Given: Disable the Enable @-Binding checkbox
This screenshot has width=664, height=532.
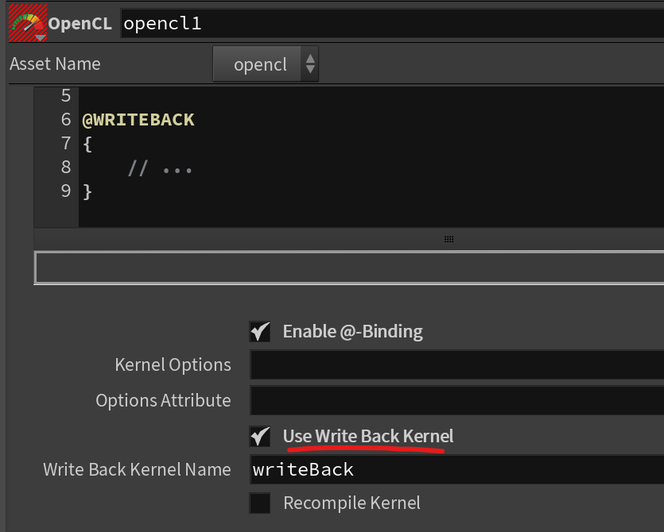Looking at the screenshot, I should 260,331.
